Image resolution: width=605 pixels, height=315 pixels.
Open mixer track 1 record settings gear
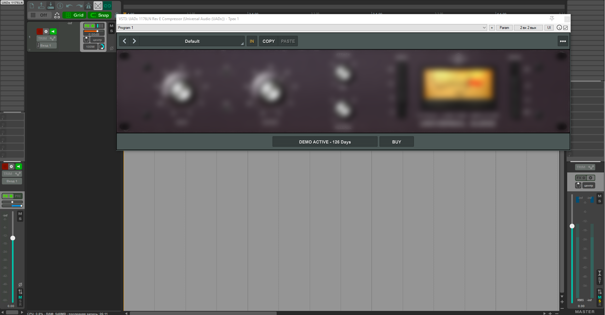11,166
